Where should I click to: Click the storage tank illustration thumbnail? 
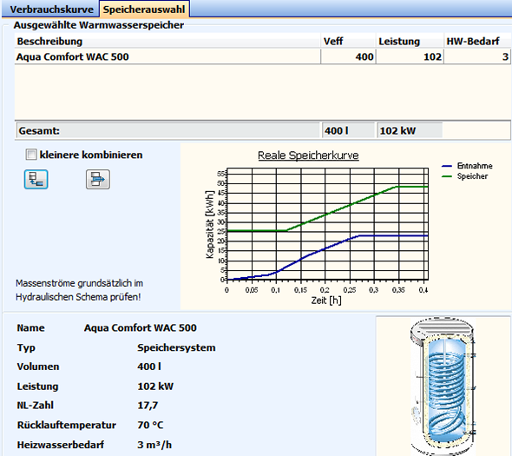click(443, 386)
